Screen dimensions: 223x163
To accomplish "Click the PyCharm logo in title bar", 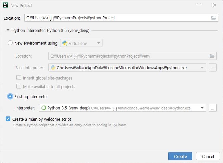I will click(x=5, y=5).
